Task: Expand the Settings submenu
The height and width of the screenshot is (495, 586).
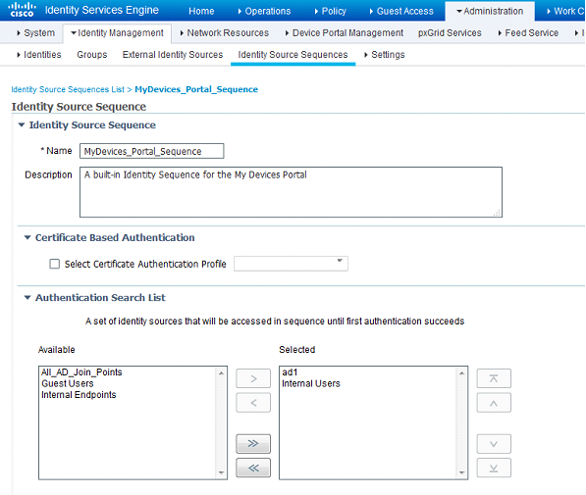Action: pyautogui.click(x=385, y=55)
